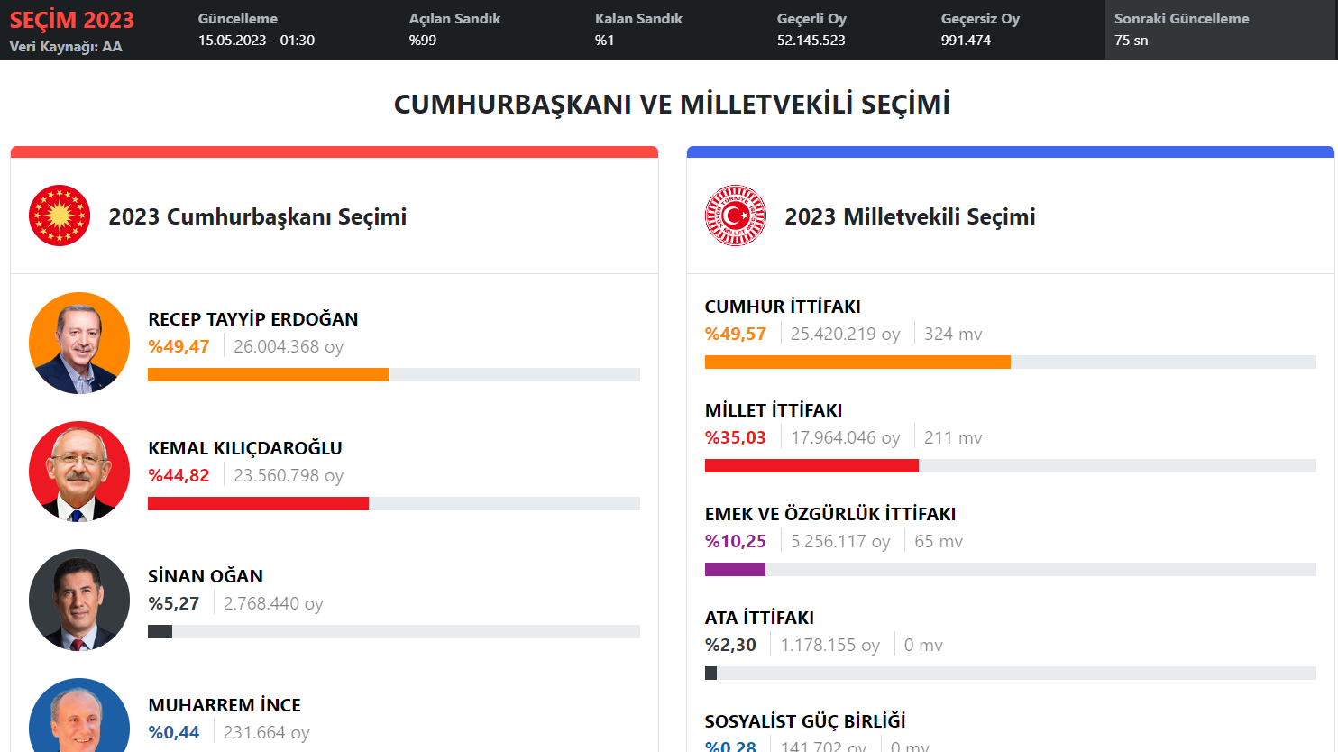Click Kemal Kılıçdaroğlu's portrait photo
1338x752 pixels.
pos(79,472)
